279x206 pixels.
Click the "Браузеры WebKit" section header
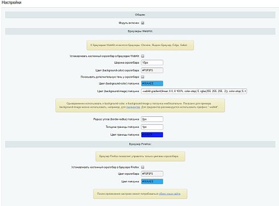(140, 31)
